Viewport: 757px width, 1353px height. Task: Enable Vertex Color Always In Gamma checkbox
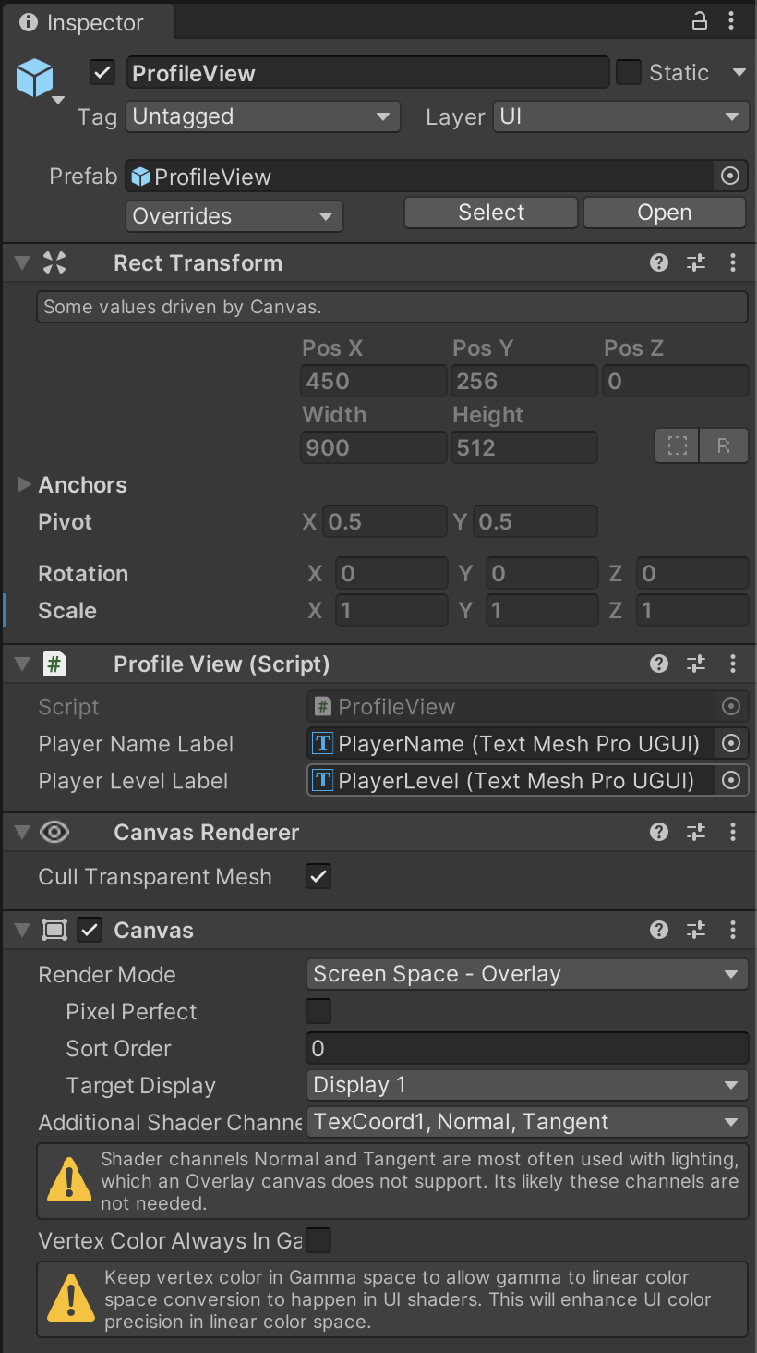click(x=318, y=1240)
